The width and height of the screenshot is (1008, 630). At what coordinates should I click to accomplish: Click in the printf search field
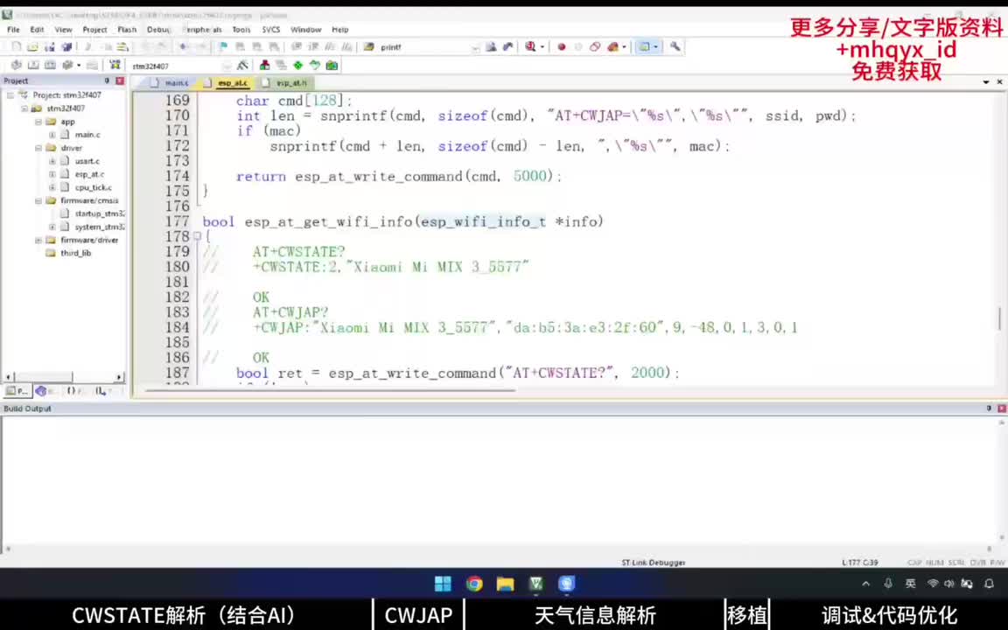(x=424, y=47)
